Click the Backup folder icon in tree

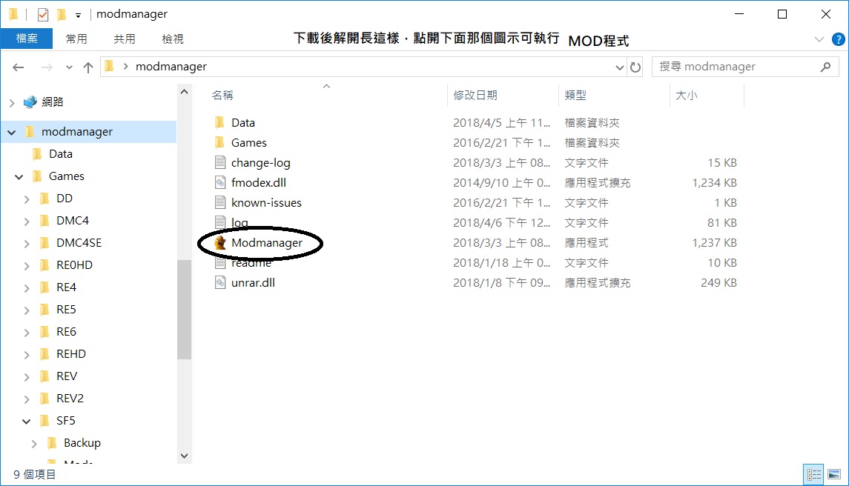pos(53,443)
